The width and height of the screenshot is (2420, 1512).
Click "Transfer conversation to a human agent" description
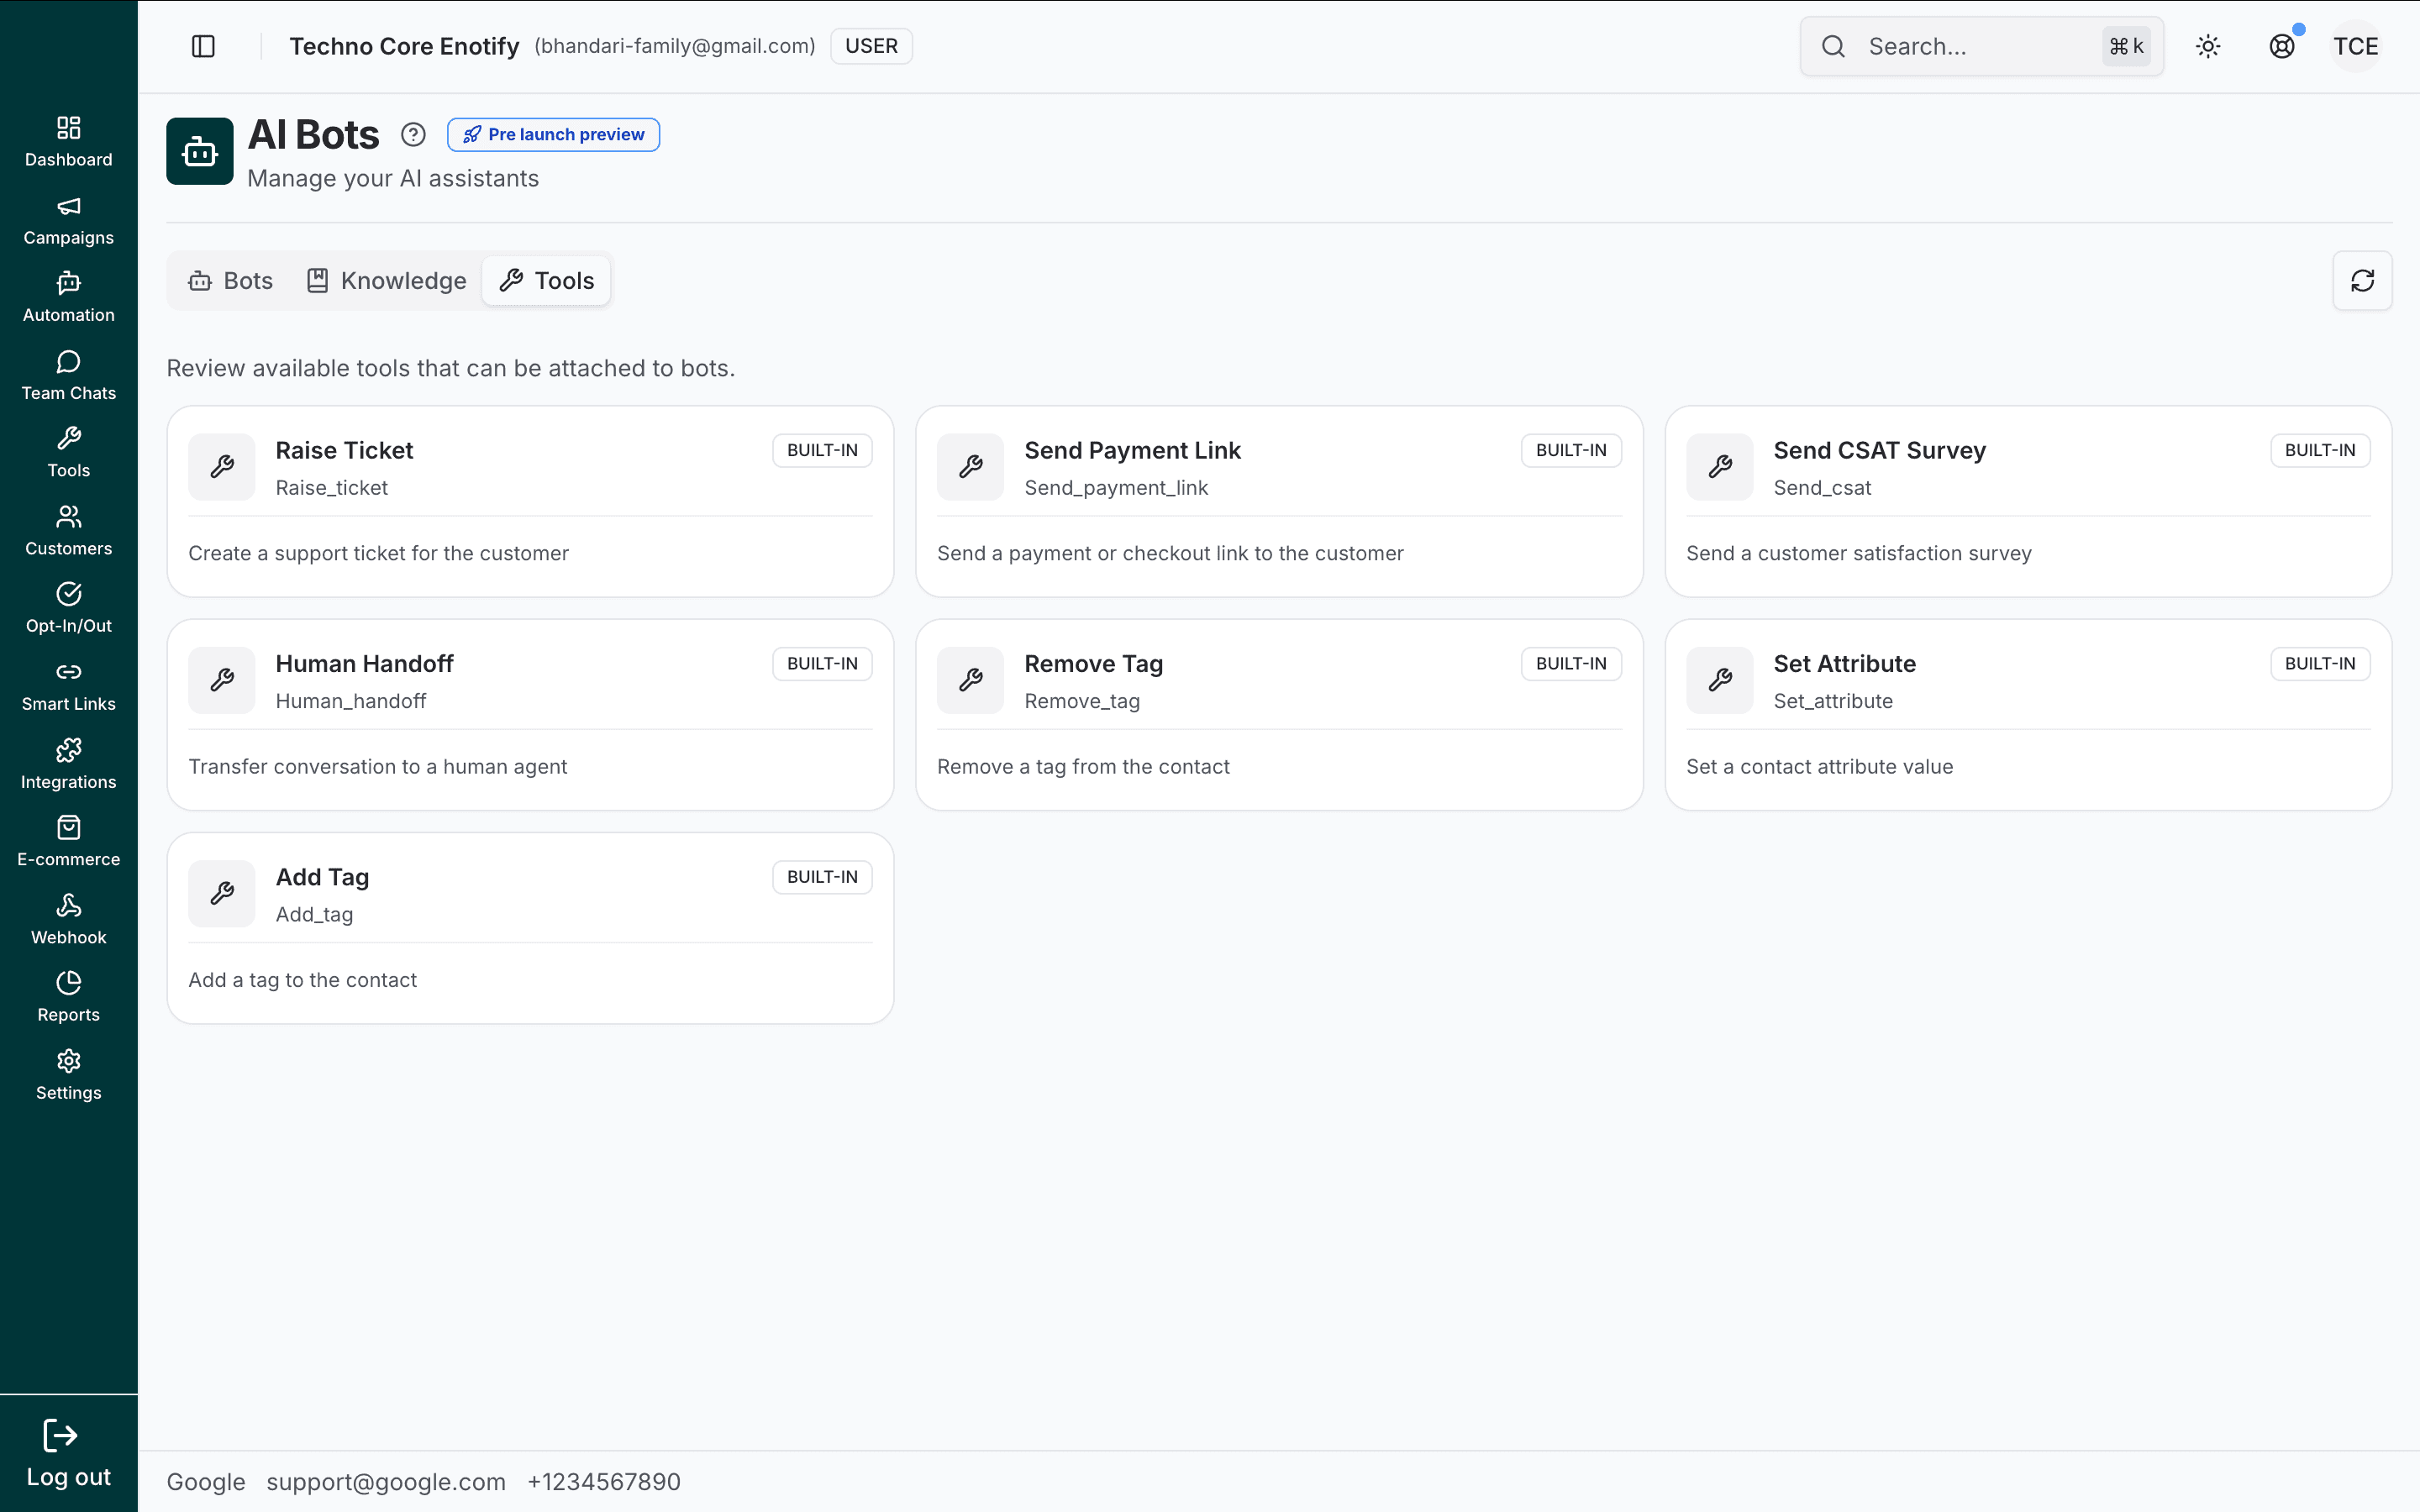(x=377, y=767)
